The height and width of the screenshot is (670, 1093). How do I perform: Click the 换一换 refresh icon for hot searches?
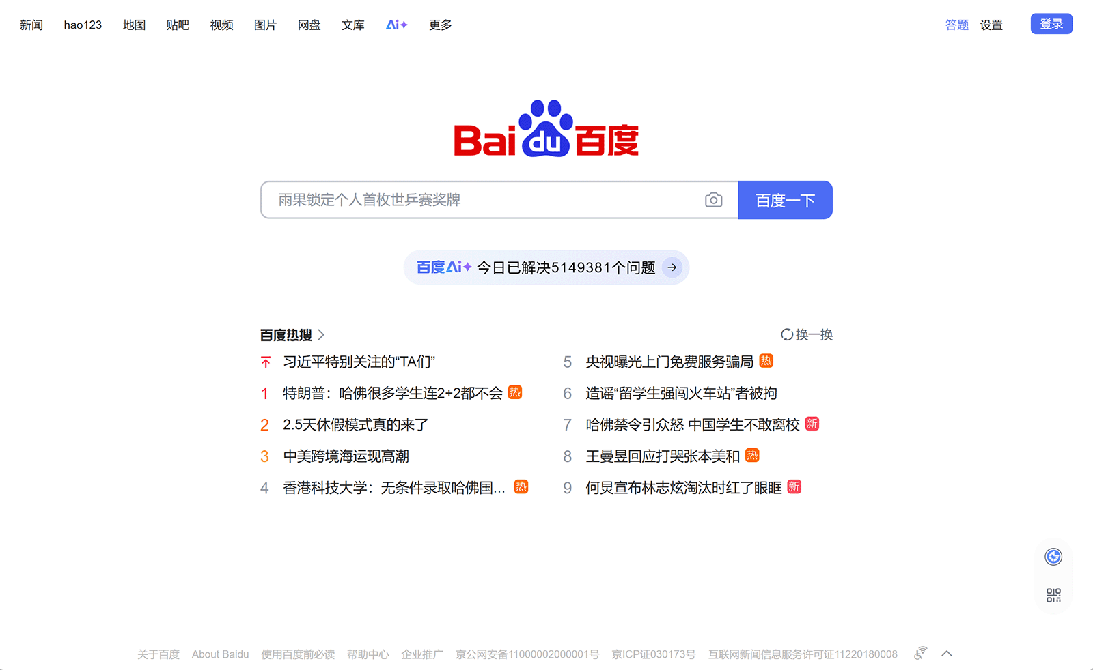(787, 334)
